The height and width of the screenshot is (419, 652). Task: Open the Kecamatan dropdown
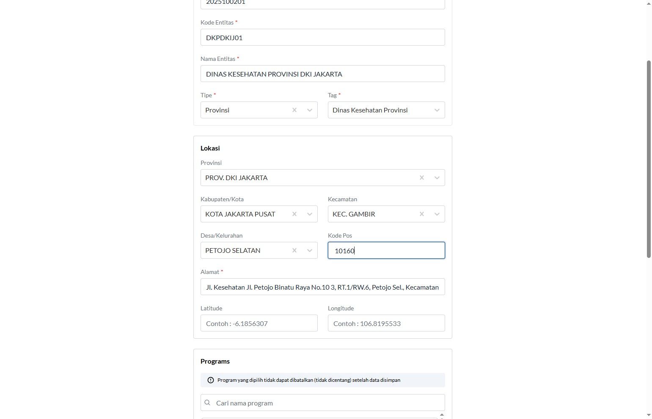pyautogui.click(x=437, y=214)
